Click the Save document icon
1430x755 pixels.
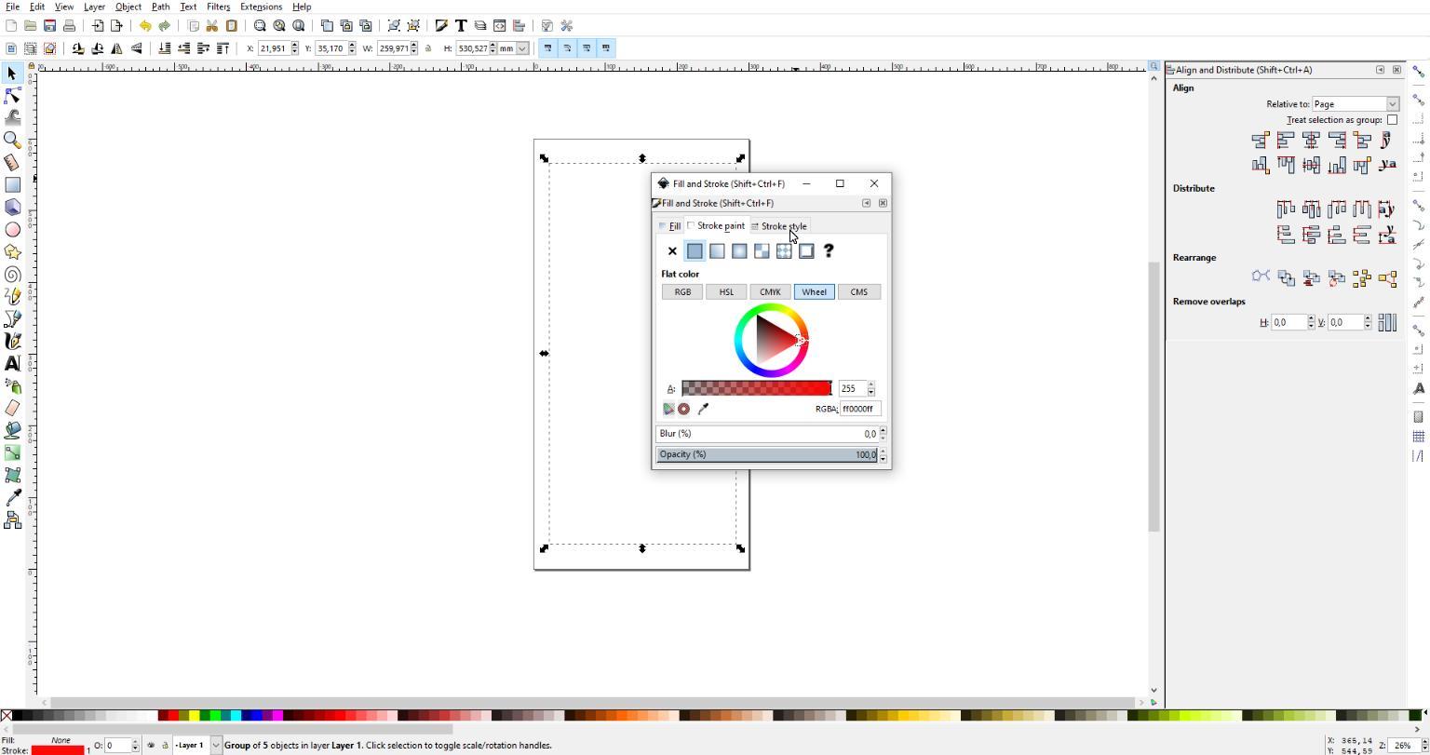point(49,26)
